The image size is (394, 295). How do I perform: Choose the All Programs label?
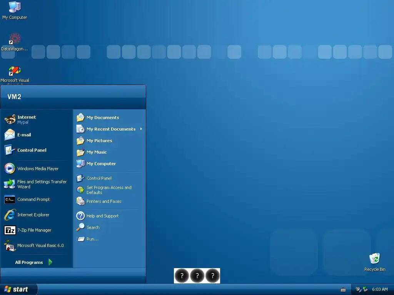coord(29,262)
